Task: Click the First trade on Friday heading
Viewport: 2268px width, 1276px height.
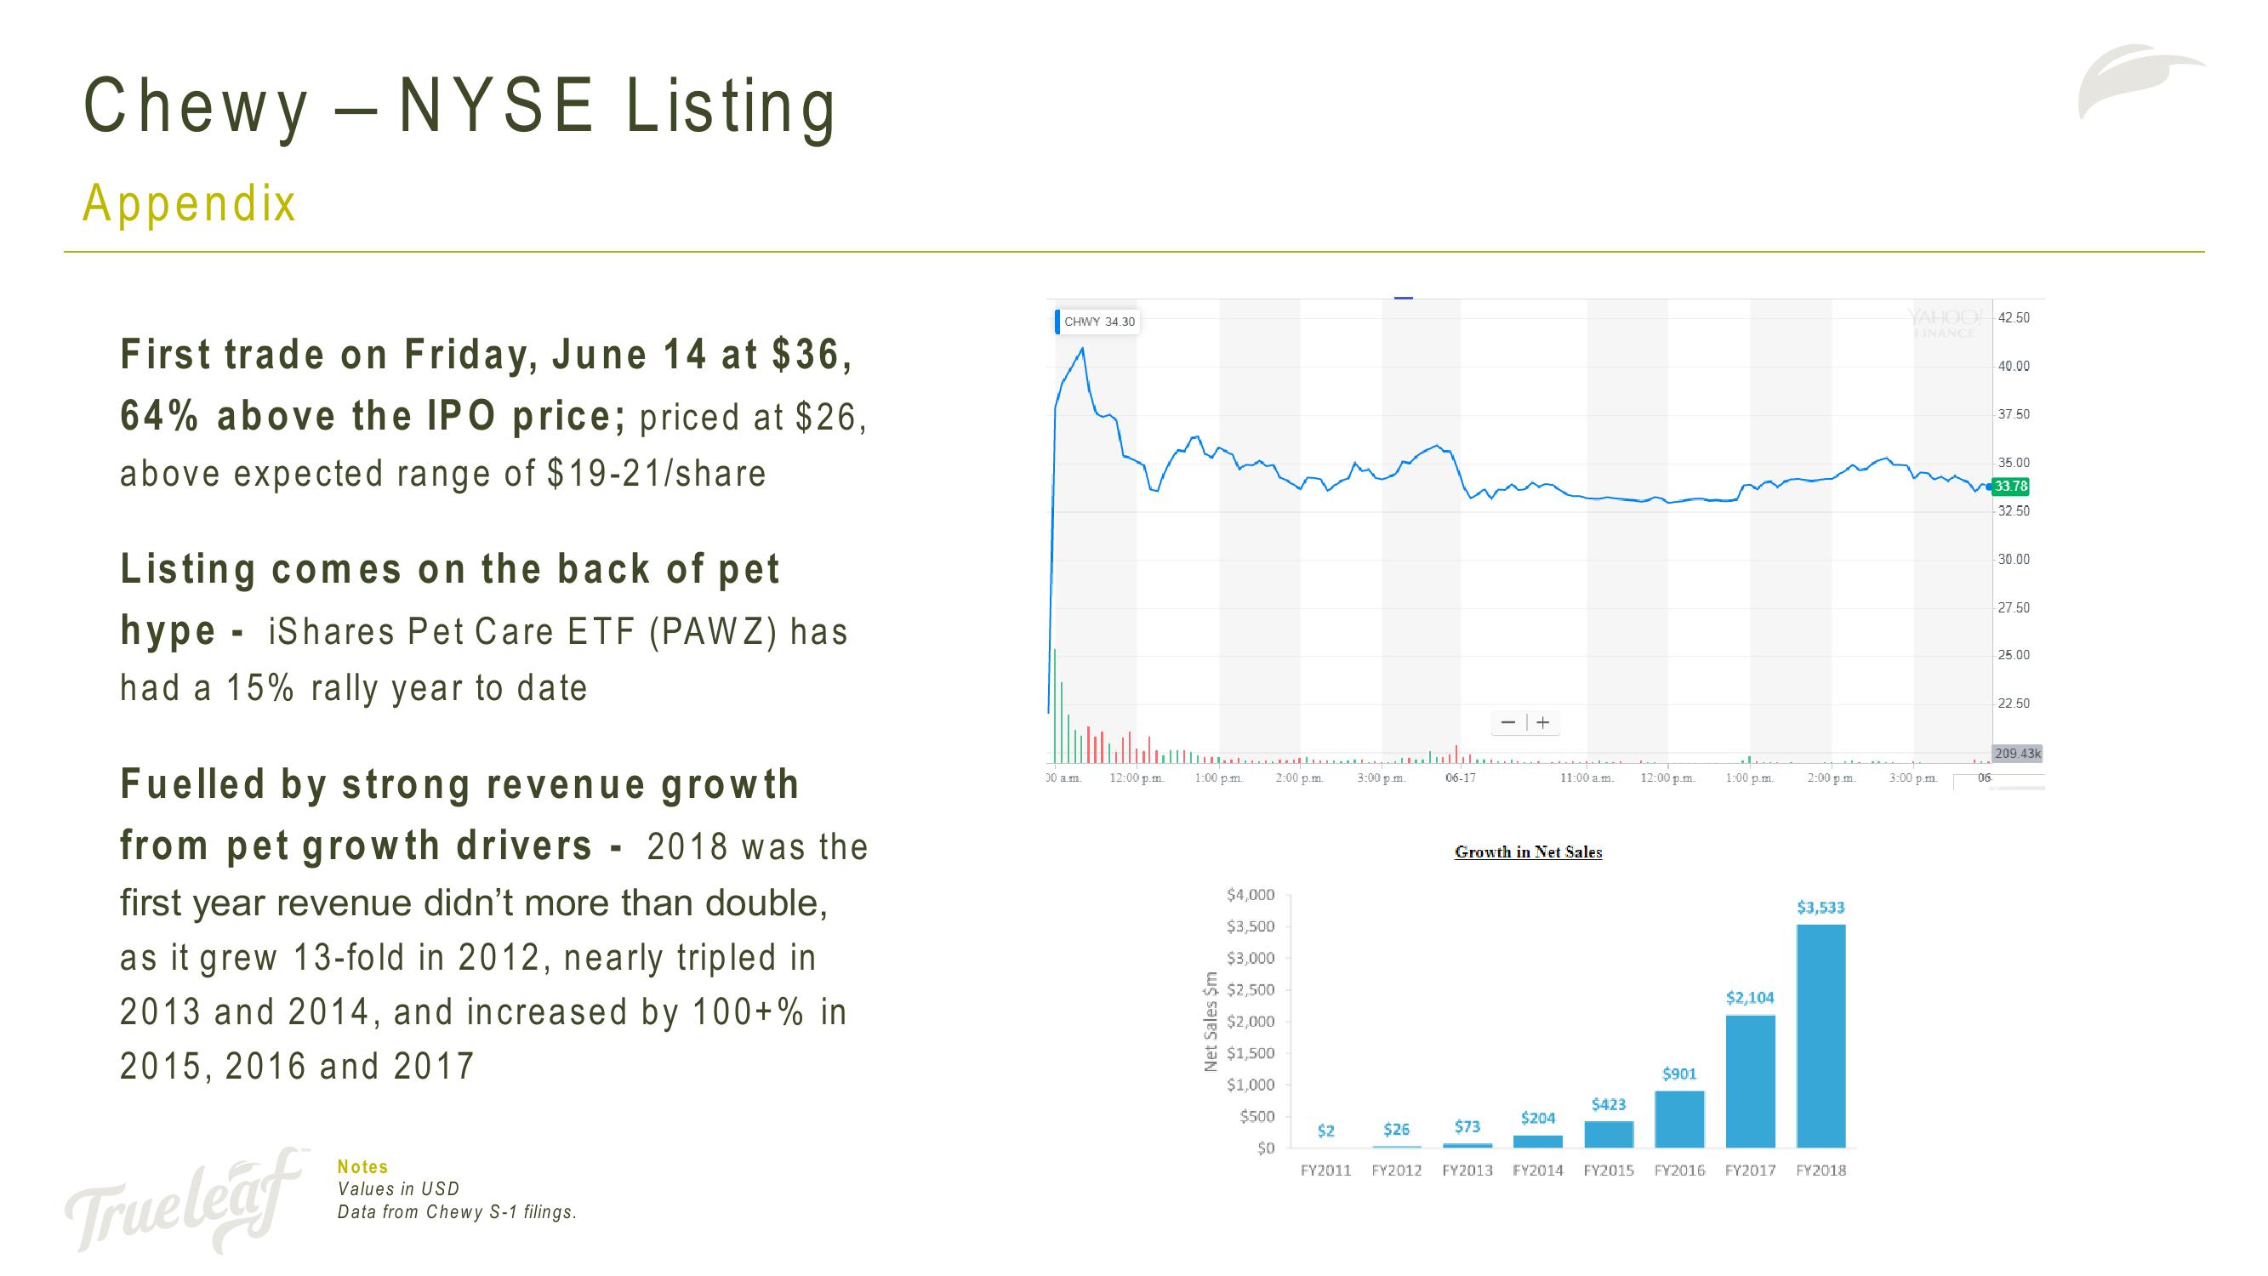Action: (x=487, y=385)
